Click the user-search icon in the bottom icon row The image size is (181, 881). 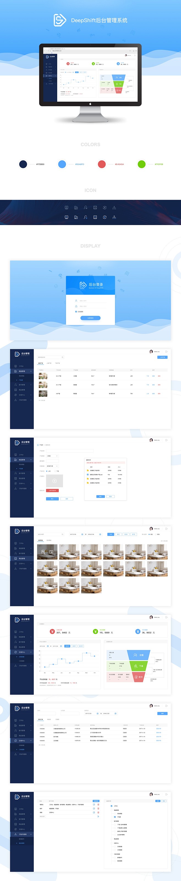pyautogui.click(x=85, y=217)
